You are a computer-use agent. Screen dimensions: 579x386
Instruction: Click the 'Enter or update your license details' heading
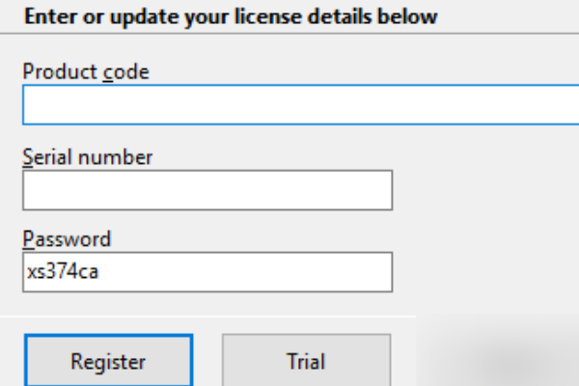point(230,16)
